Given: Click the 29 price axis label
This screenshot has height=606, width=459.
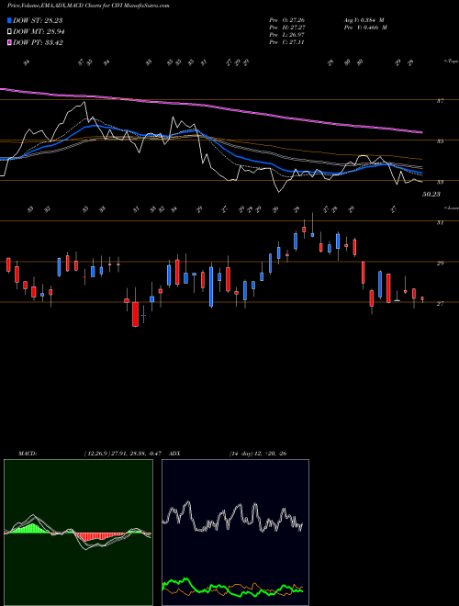Looking at the screenshot, I should pyautogui.click(x=440, y=264).
